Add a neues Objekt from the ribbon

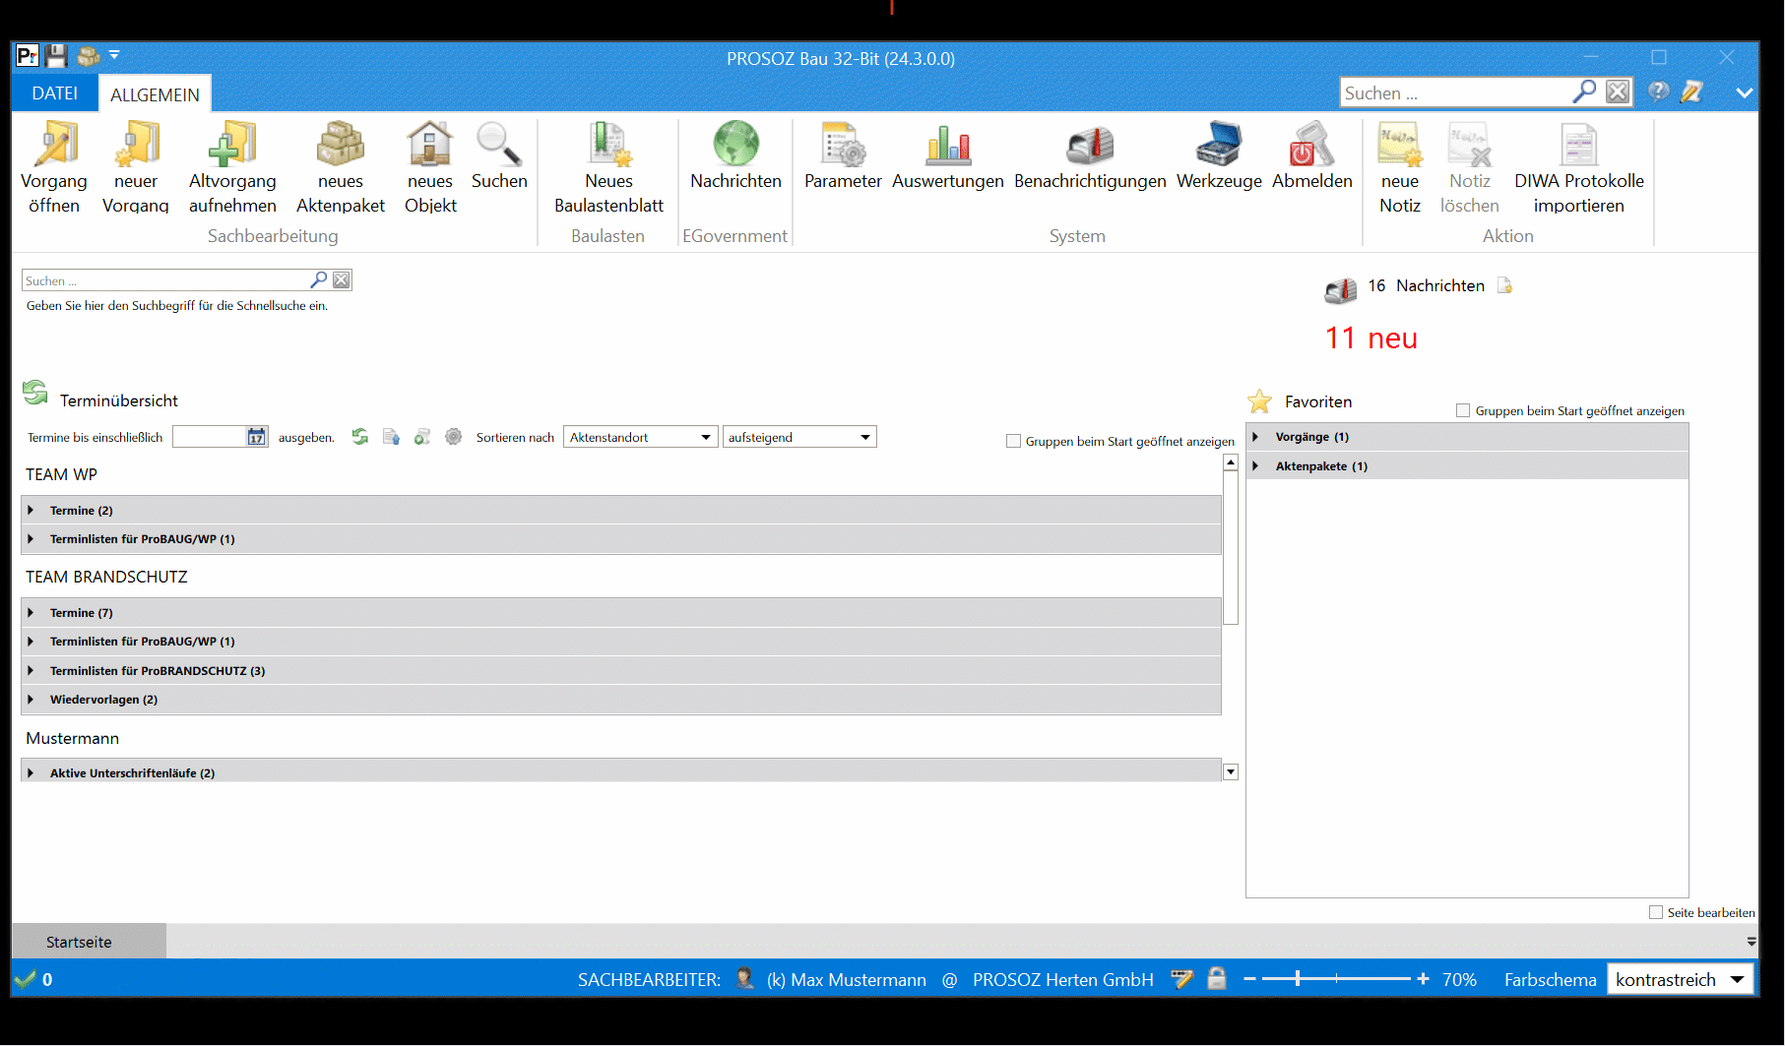coord(430,167)
